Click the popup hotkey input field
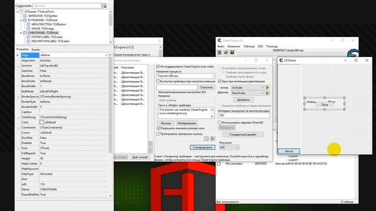376x211 pixels. click(177, 87)
